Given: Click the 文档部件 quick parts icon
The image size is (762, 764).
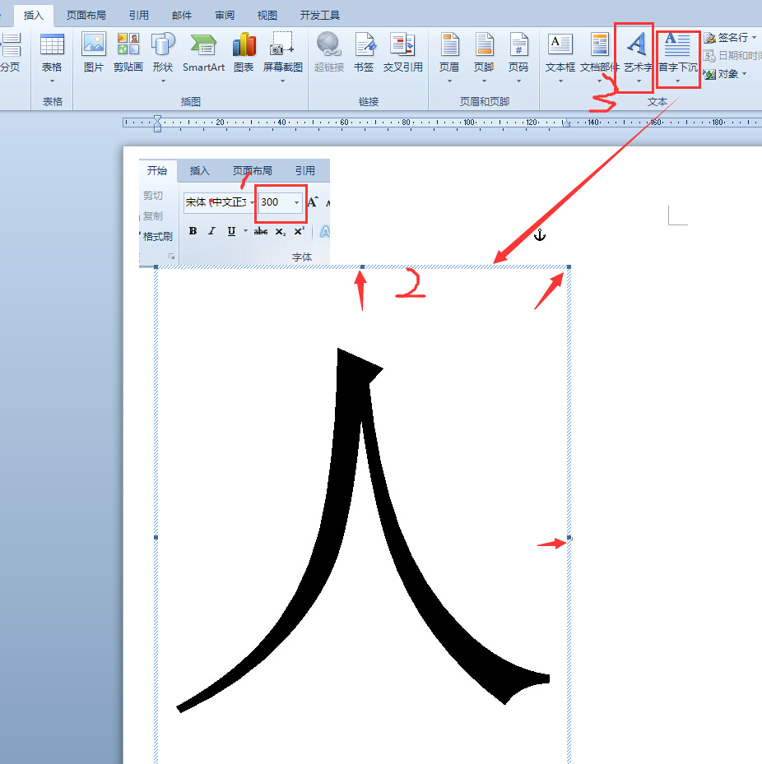Looking at the screenshot, I should pyautogui.click(x=599, y=58).
